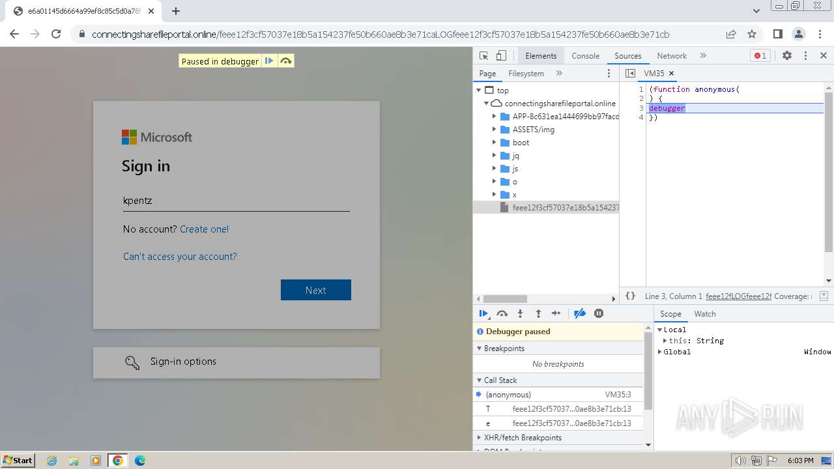Expand the o folder
This screenshot has height=469, width=834.
[495, 182]
